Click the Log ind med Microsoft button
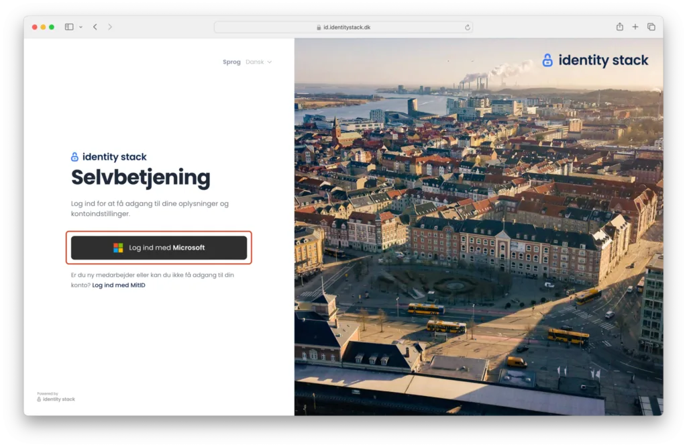Screen dimensions: 687x447 [x=158, y=248]
